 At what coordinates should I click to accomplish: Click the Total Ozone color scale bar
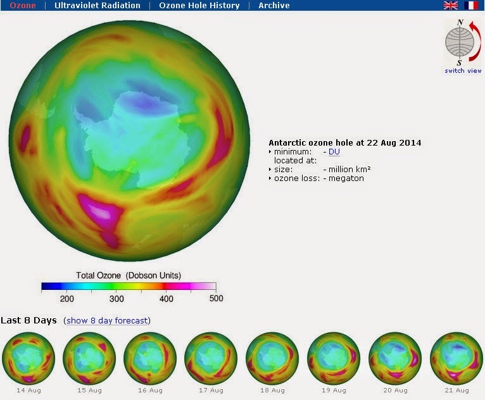click(129, 286)
